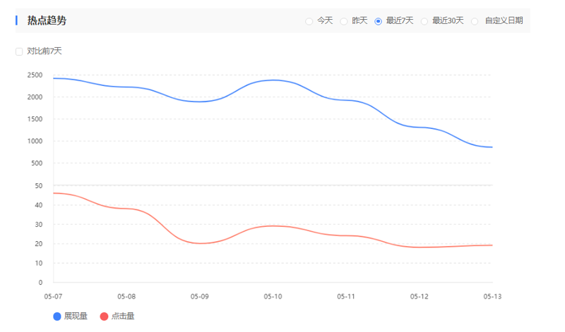Switch the range to 最近30天

pyautogui.click(x=424, y=21)
